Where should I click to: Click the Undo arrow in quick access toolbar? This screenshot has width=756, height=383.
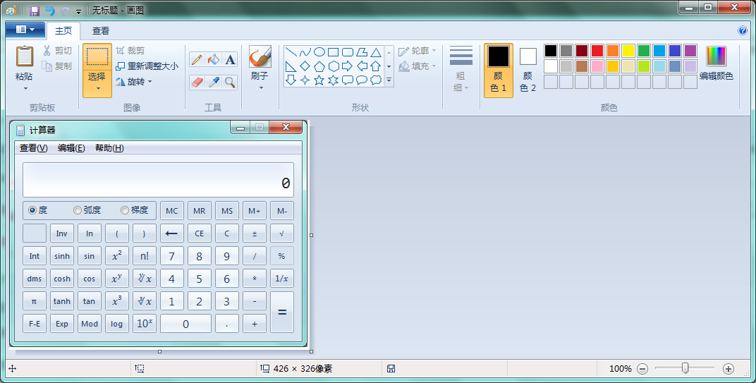point(50,11)
